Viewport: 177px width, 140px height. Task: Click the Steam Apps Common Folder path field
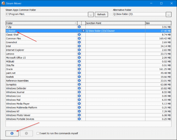pyautogui.click(x=47, y=14)
